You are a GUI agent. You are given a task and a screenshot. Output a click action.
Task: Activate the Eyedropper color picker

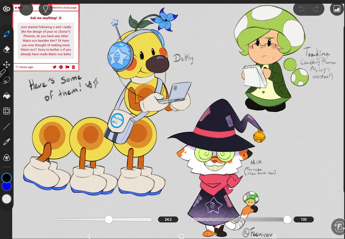pyautogui.click(x=6, y=142)
